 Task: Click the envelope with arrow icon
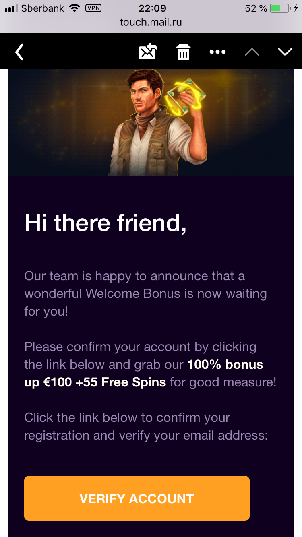147,52
